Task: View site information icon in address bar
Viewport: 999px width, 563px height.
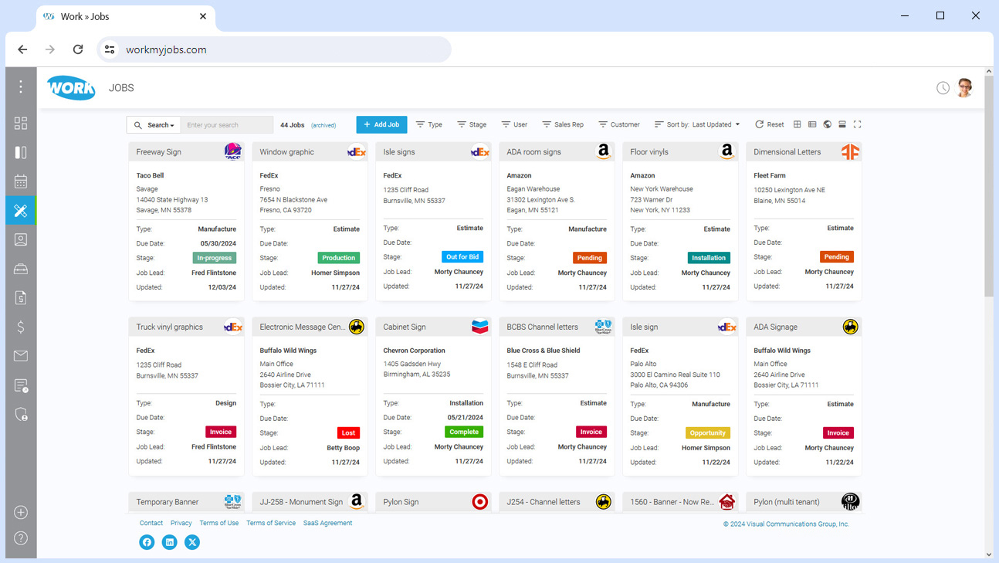Action: [110, 49]
